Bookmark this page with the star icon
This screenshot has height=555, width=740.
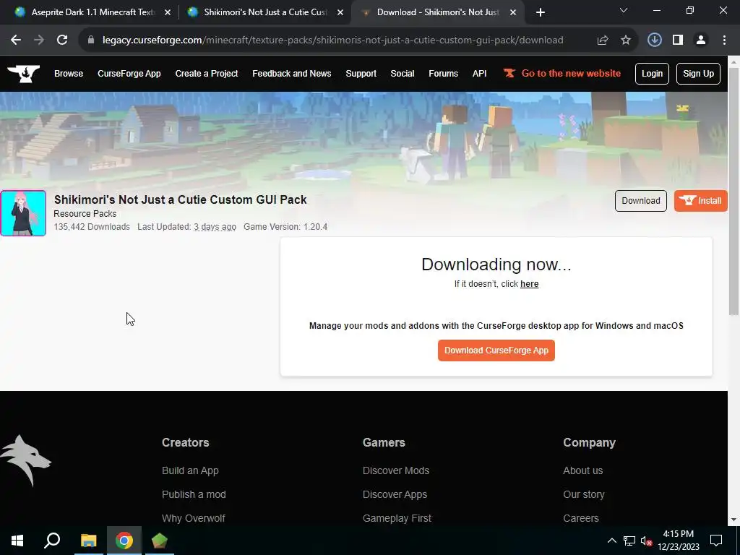tap(626, 40)
